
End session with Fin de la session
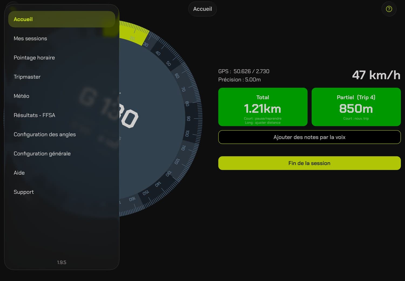(x=309, y=163)
